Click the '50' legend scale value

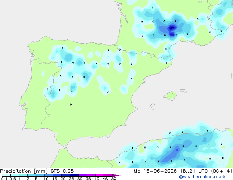click(x=114, y=179)
